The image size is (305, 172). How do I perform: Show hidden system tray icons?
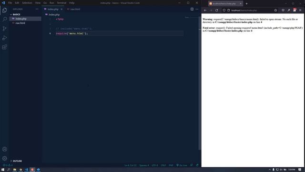pyautogui.click(x=270, y=170)
